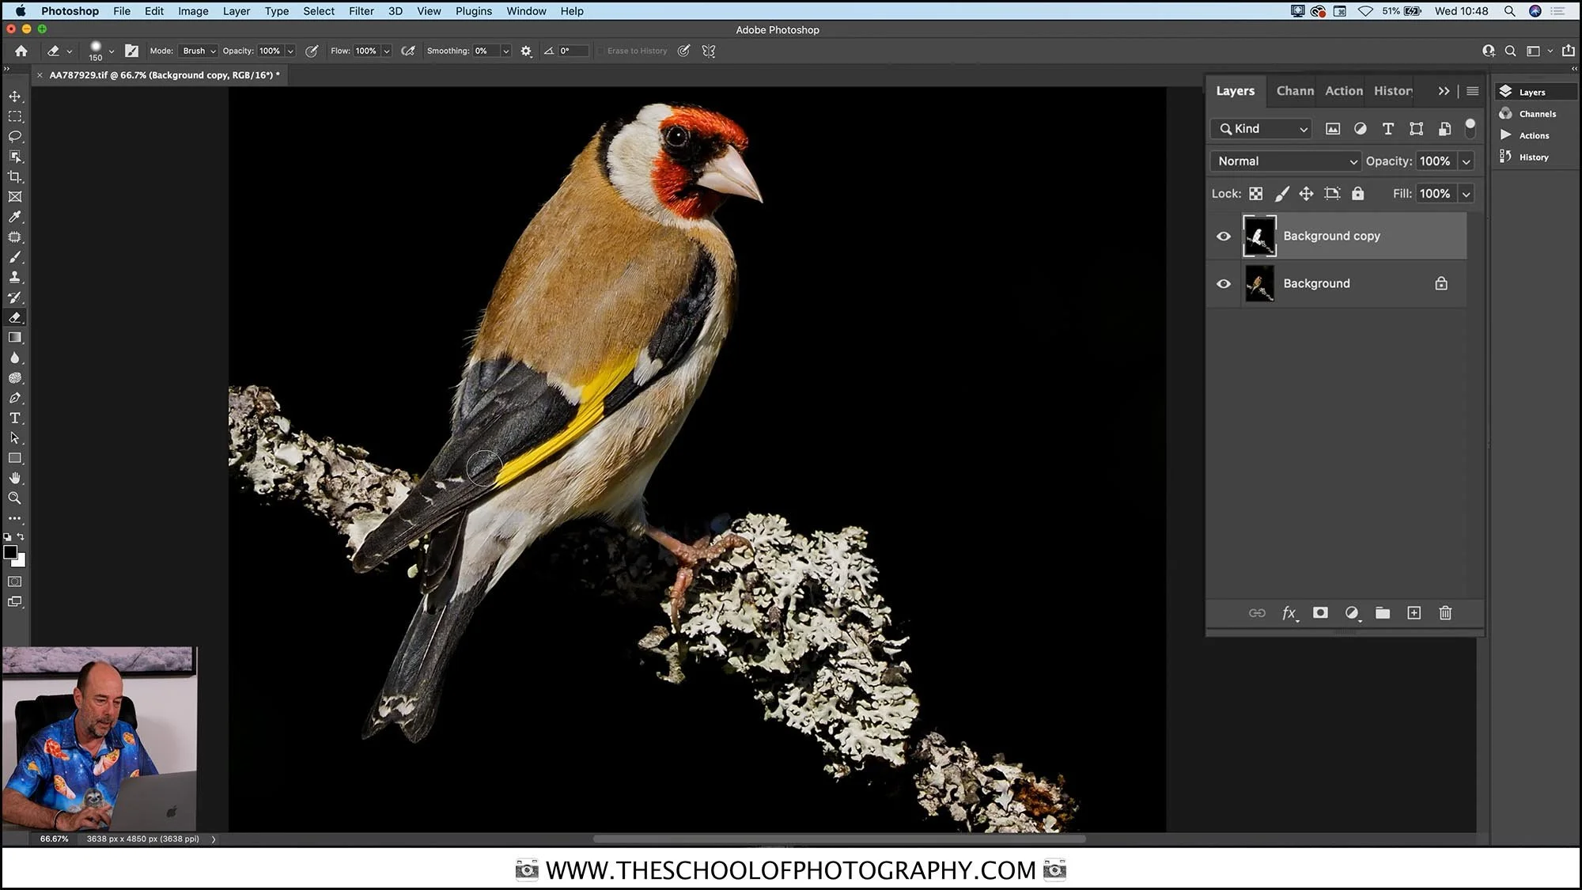Toggle visibility of the Background layer
The image size is (1582, 890).
pyautogui.click(x=1223, y=283)
